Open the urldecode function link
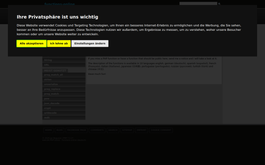 pos(64,113)
